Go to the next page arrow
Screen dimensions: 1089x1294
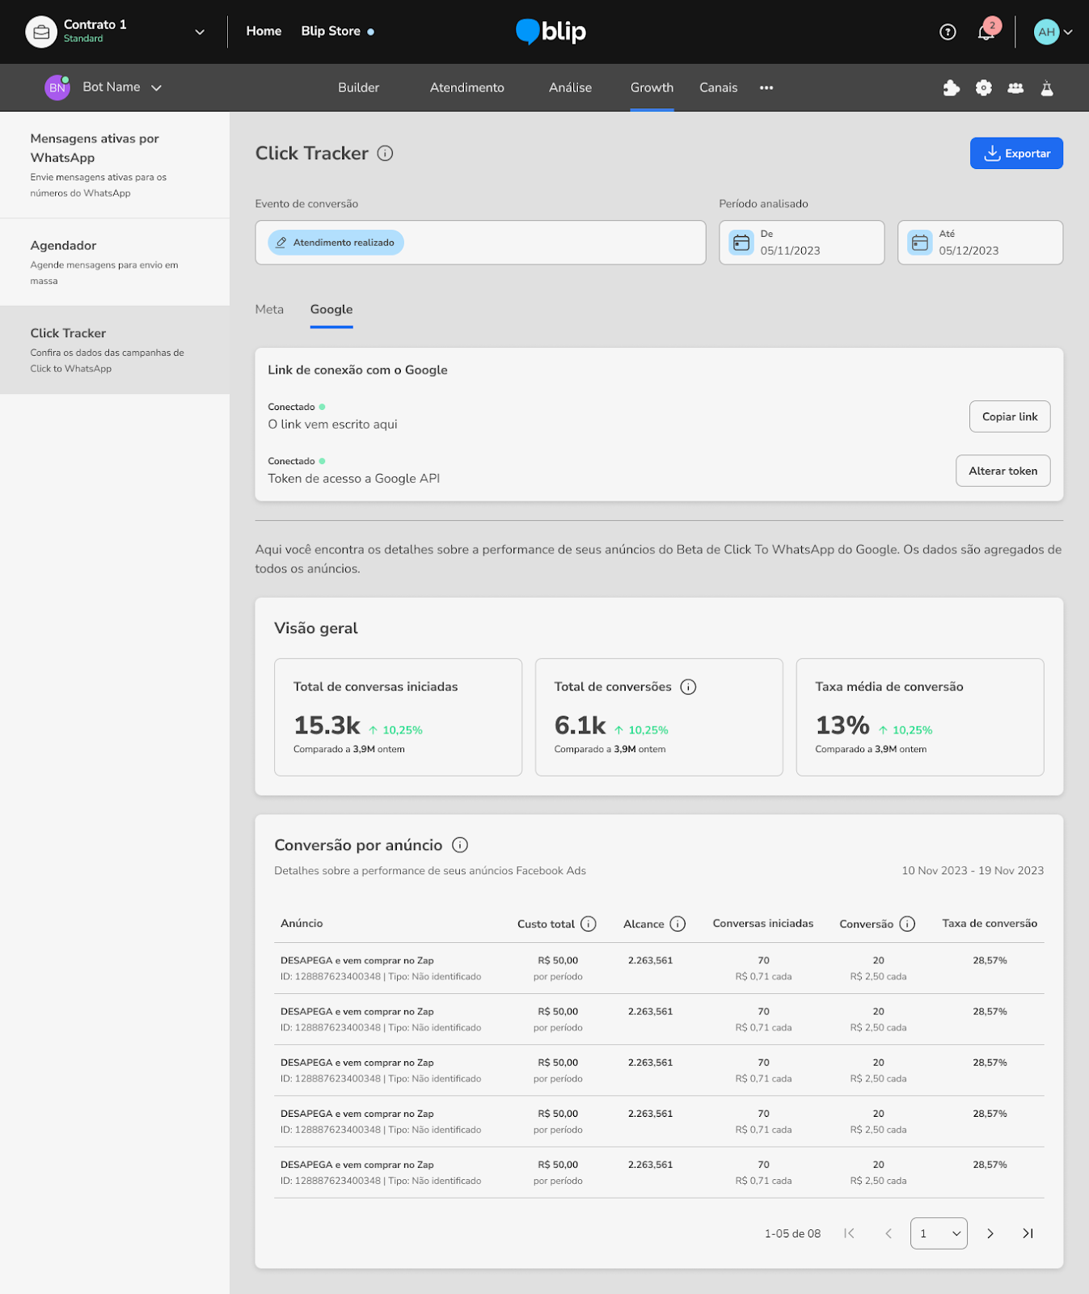click(990, 1233)
